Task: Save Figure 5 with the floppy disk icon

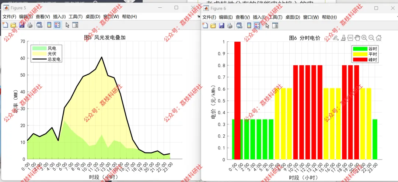Action: point(22,25)
